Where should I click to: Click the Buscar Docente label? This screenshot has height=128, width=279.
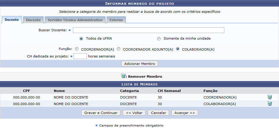pos(53,30)
